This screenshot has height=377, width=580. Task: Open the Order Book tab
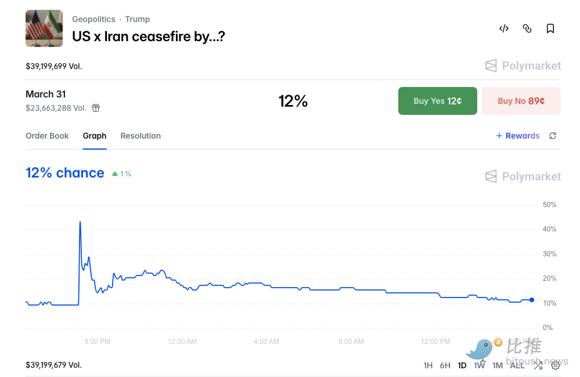point(47,136)
